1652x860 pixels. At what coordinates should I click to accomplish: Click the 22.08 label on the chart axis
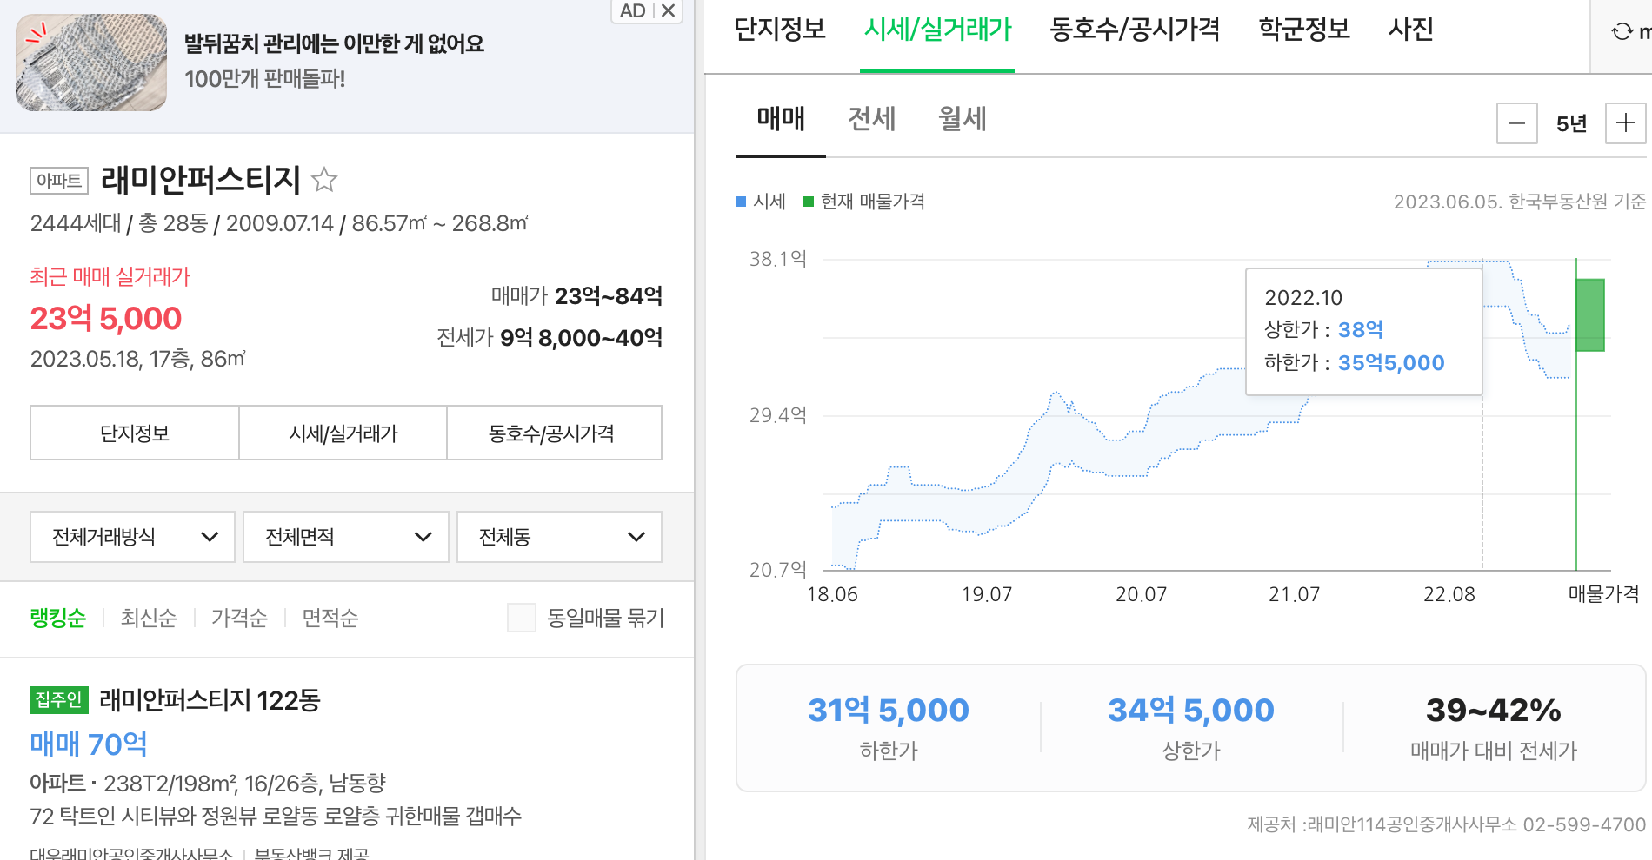[x=1449, y=594]
